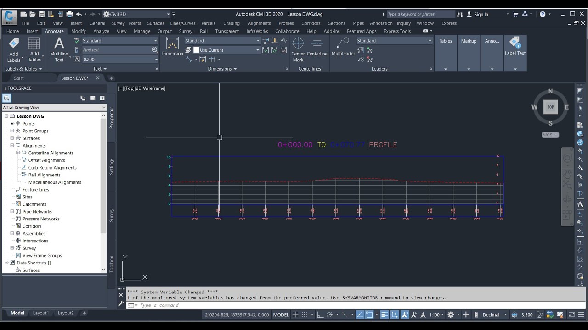This screenshot has width=588, height=330.
Task: Click the keyword or phrase search box
Action: tap(421, 14)
